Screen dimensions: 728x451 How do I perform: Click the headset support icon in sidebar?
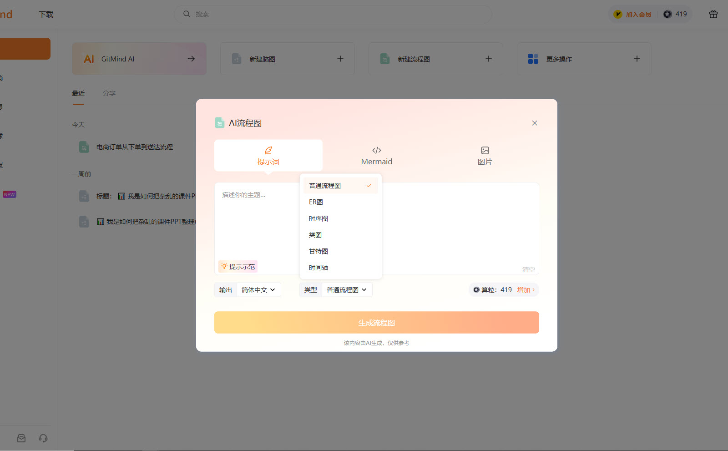pos(43,438)
